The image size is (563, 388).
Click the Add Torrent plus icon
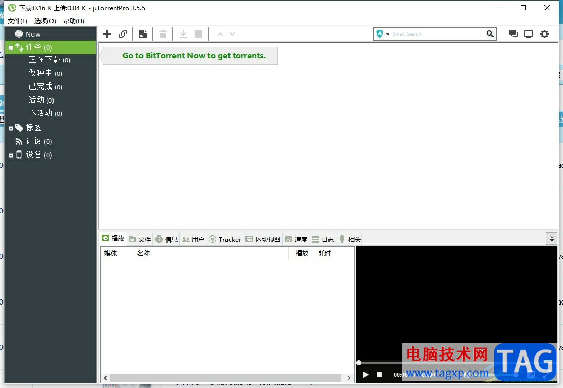click(107, 34)
